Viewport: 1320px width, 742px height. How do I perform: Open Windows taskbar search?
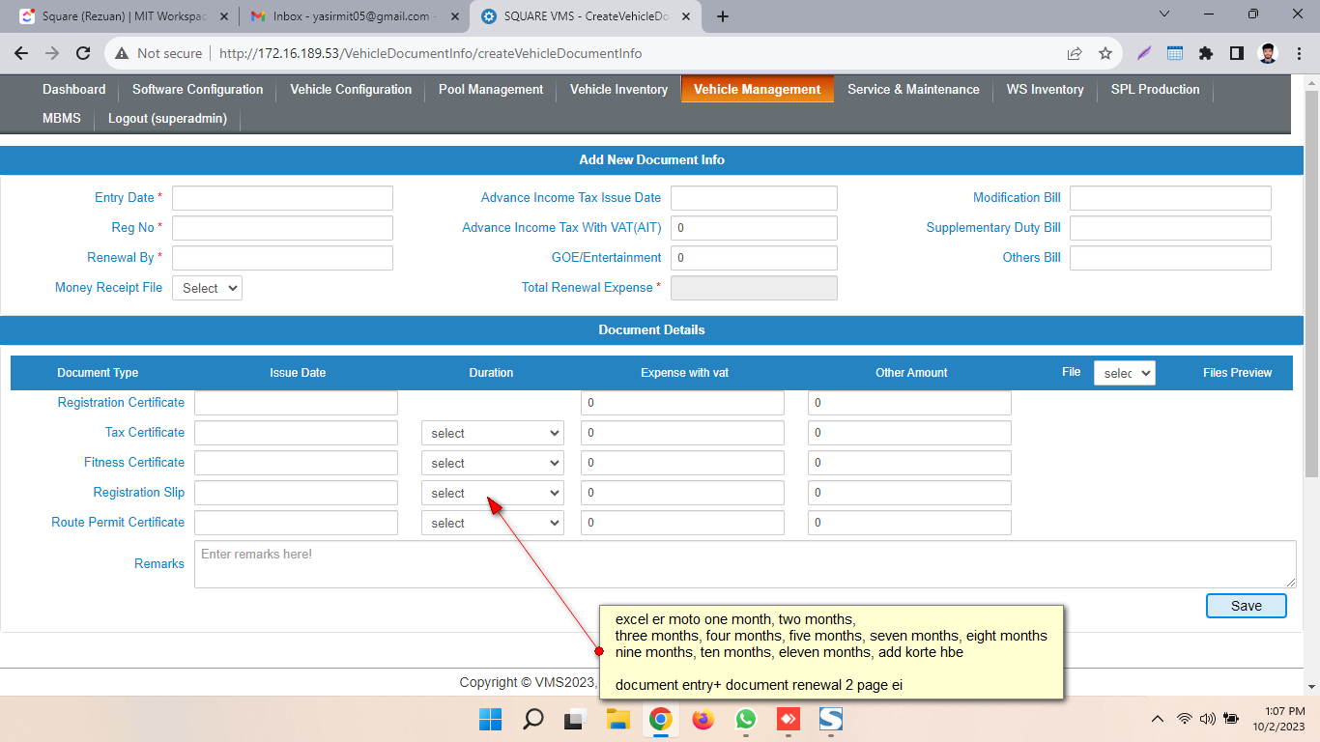(x=532, y=719)
